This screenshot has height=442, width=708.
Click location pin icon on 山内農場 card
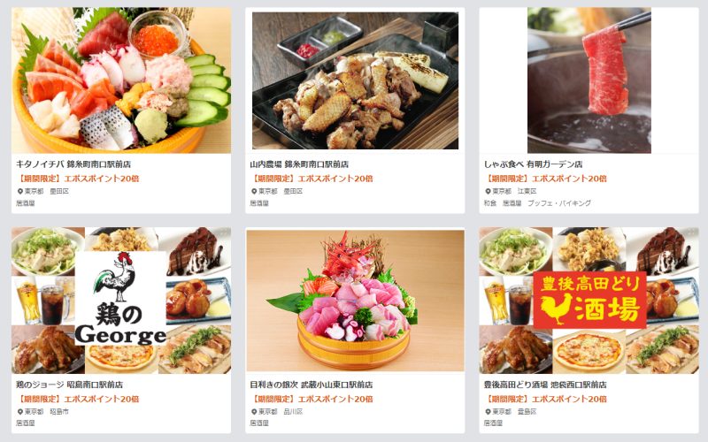point(254,191)
